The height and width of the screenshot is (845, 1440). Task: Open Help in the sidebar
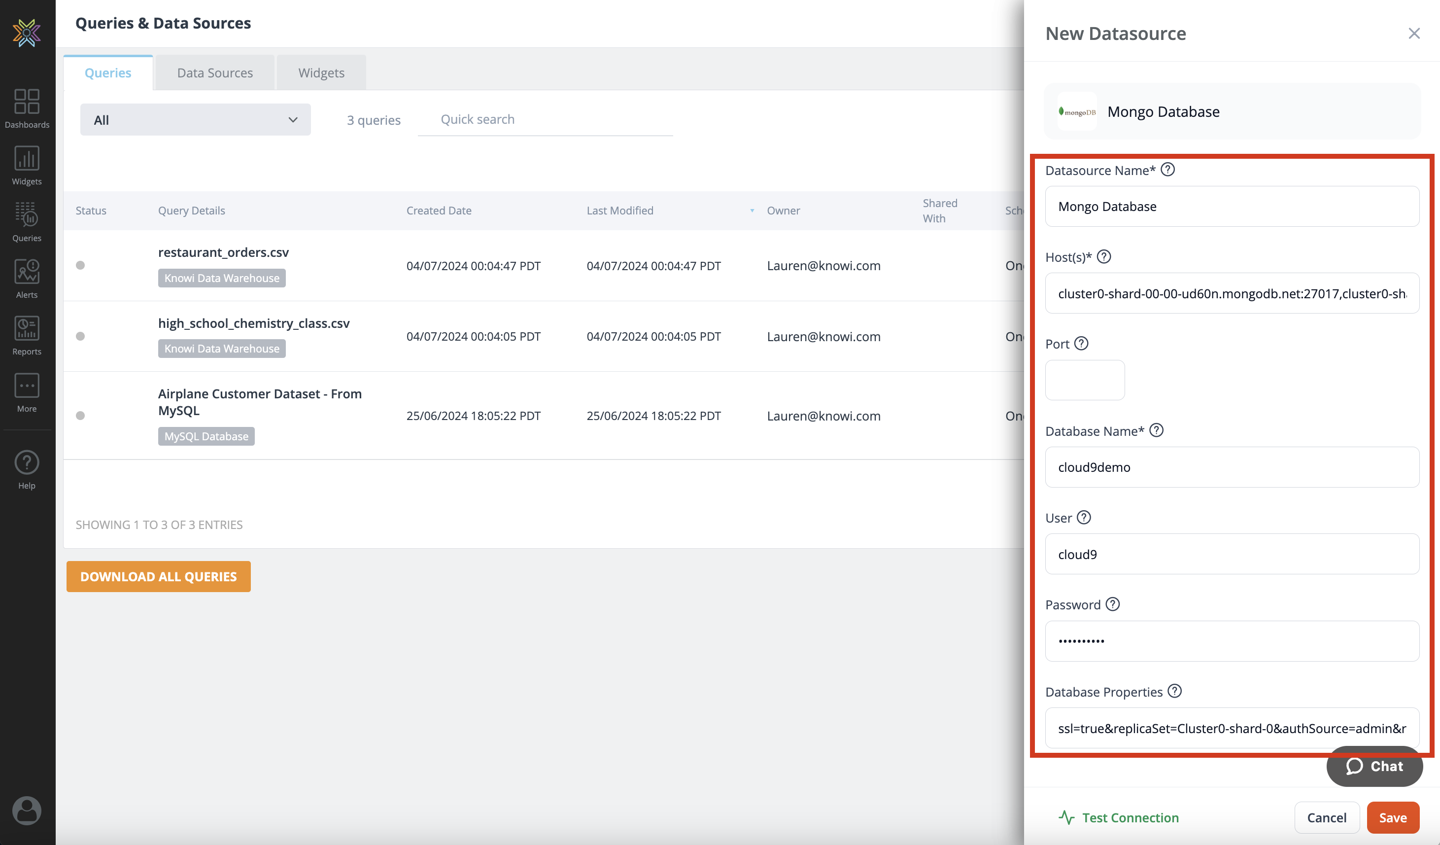pyautogui.click(x=27, y=470)
